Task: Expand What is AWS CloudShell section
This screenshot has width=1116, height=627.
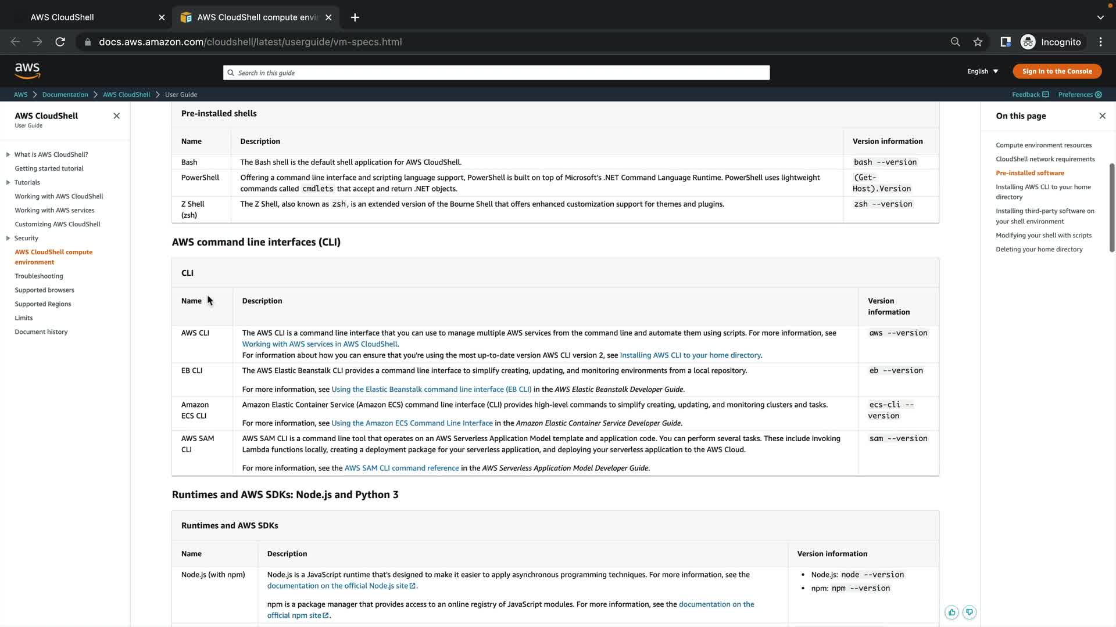Action: pos(8,154)
